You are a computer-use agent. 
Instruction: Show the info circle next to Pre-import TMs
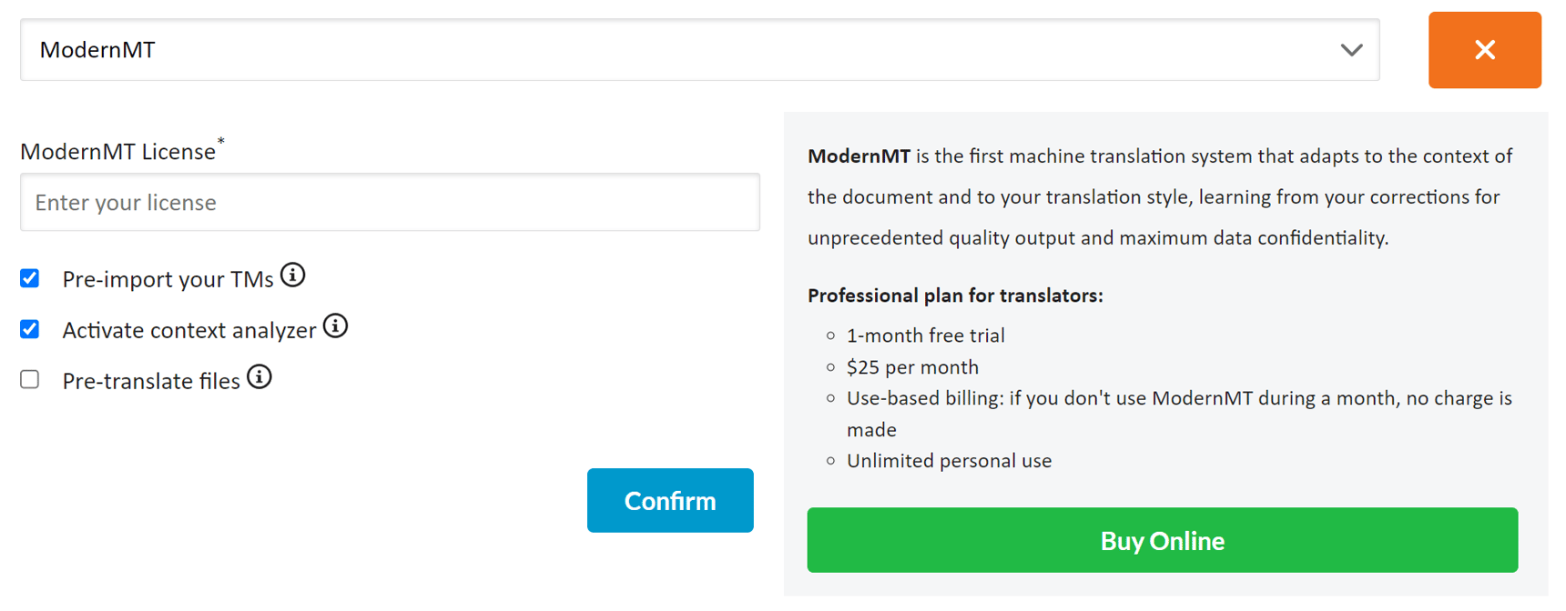click(293, 275)
